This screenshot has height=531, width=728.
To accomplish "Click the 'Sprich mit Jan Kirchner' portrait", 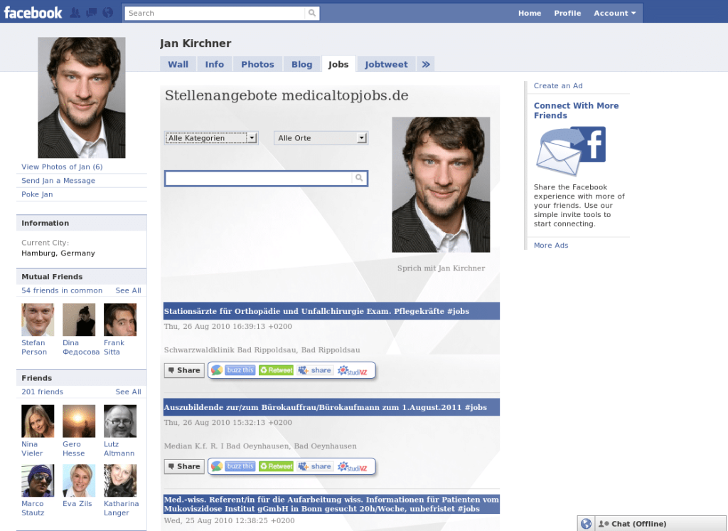I will click(x=441, y=184).
